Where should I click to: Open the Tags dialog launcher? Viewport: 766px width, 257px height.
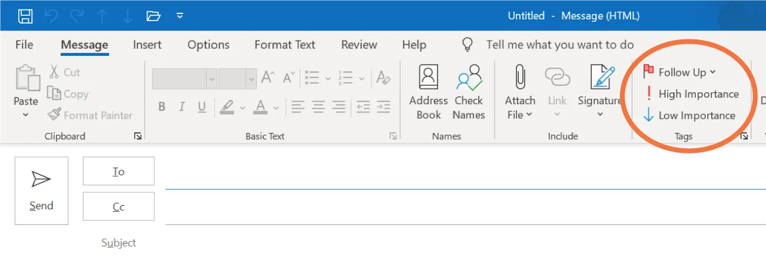[x=744, y=136]
